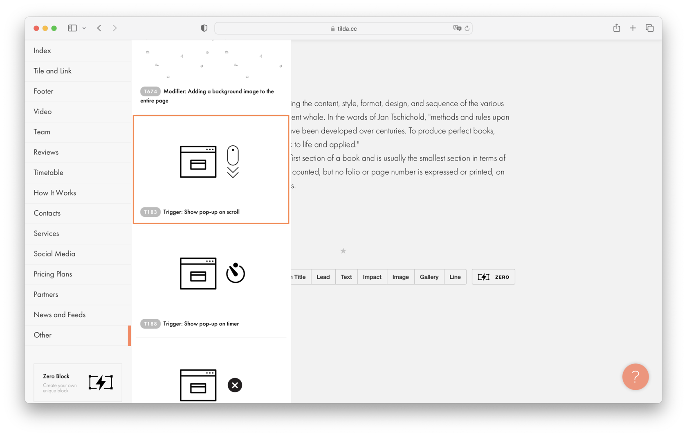Click the tilda.cc address bar
This screenshot has width=687, height=436.
click(343, 28)
